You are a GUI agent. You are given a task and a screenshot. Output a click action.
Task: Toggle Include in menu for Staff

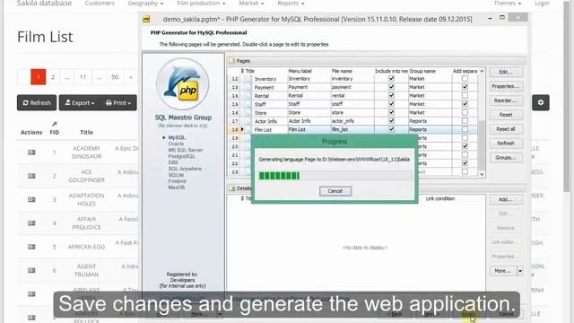[391, 104]
